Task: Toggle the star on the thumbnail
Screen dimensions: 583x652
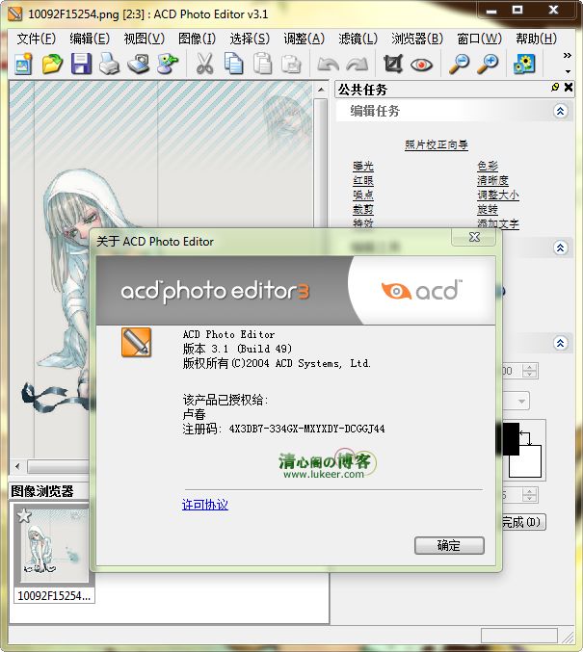Action: tap(24, 515)
